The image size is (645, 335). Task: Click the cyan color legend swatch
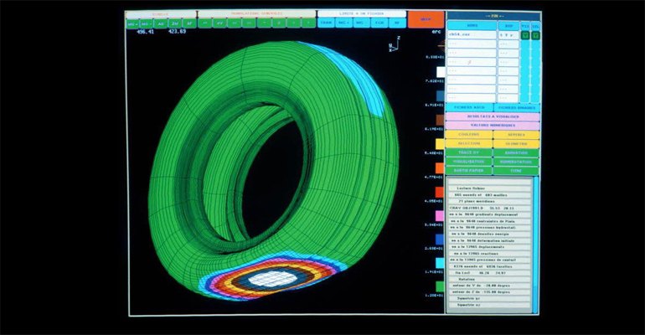coord(440,263)
